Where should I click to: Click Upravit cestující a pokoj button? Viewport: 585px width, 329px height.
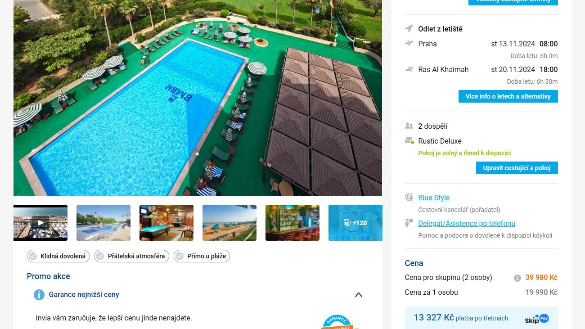pos(517,168)
